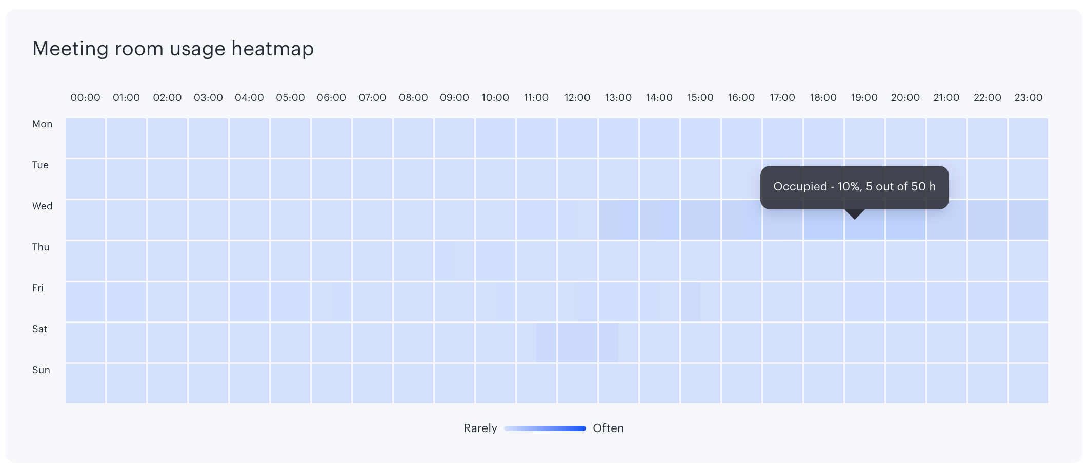Click the 17:00 column header

[x=782, y=97]
